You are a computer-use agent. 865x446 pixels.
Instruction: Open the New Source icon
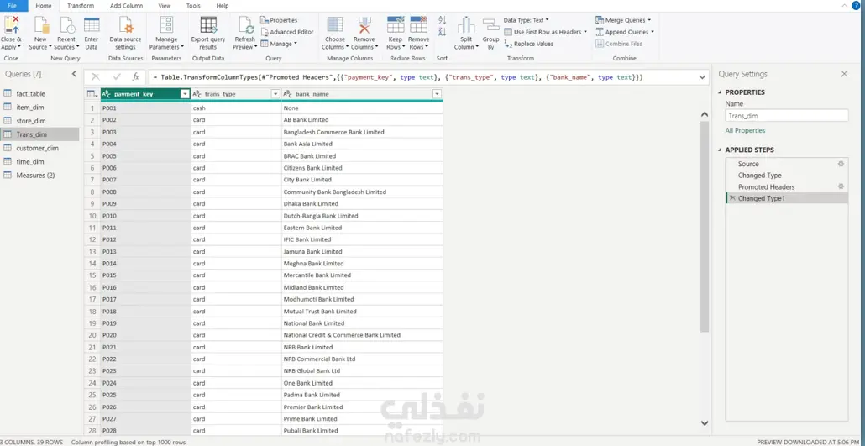[41, 25]
